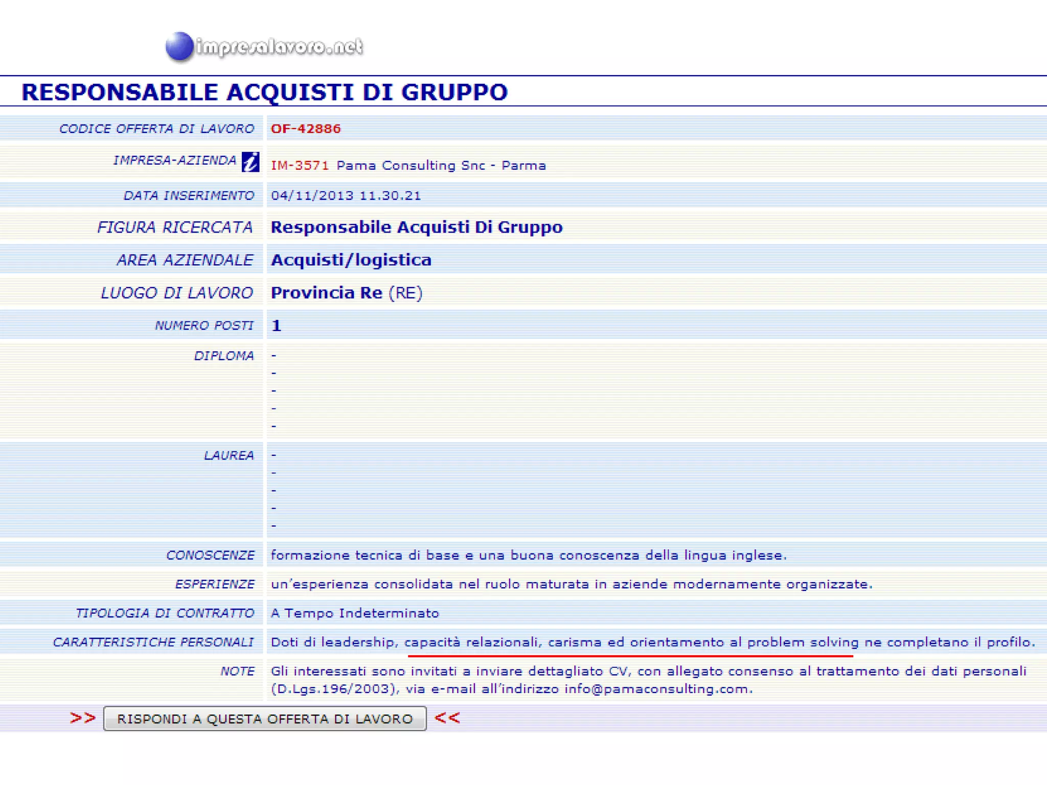Click the Responsabile Acquisti Di Gruppo page heading
This screenshot has height=785, width=1047.
pyautogui.click(x=264, y=92)
